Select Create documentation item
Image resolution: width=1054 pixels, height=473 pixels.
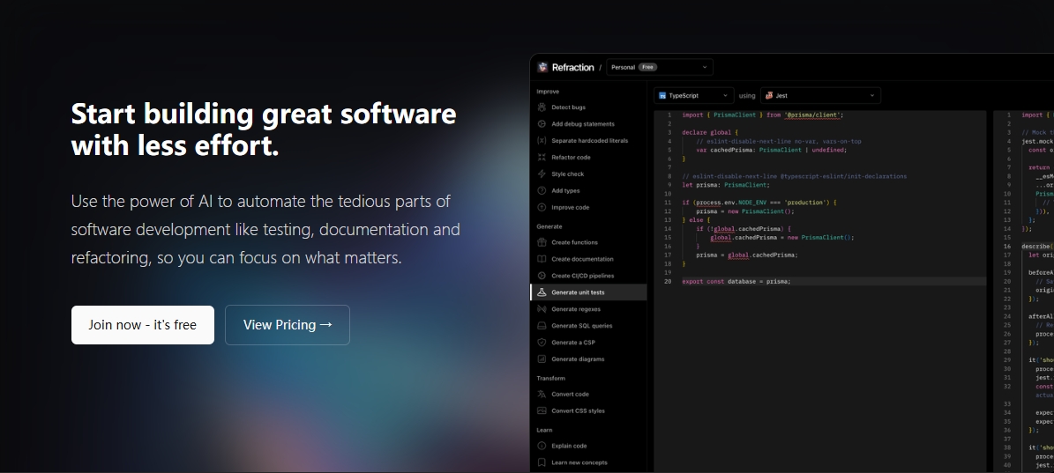(589, 259)
